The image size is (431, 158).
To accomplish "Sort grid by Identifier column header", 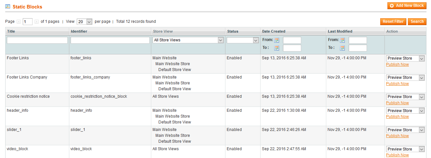I will [79, 32].
